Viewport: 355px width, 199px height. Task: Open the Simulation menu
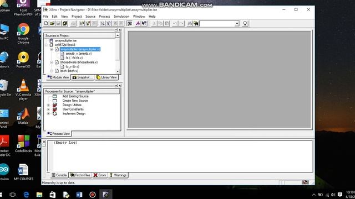pos(121,17)
